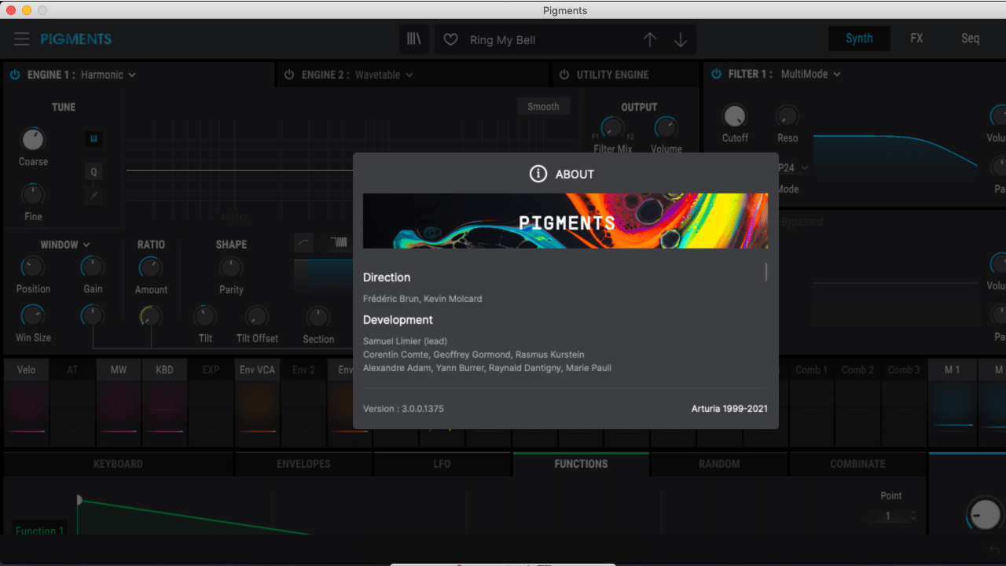1006x566 pixels.
Task: Open the preset library browser icon
Action: pos(413,39)
